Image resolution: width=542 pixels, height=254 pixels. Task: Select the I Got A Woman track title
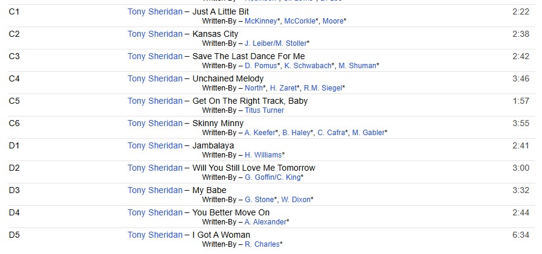point(221,235)
